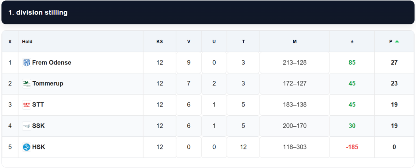416x168 pixels.
Task: Sort standings by U column header
Action: click(x=214, y=42)
